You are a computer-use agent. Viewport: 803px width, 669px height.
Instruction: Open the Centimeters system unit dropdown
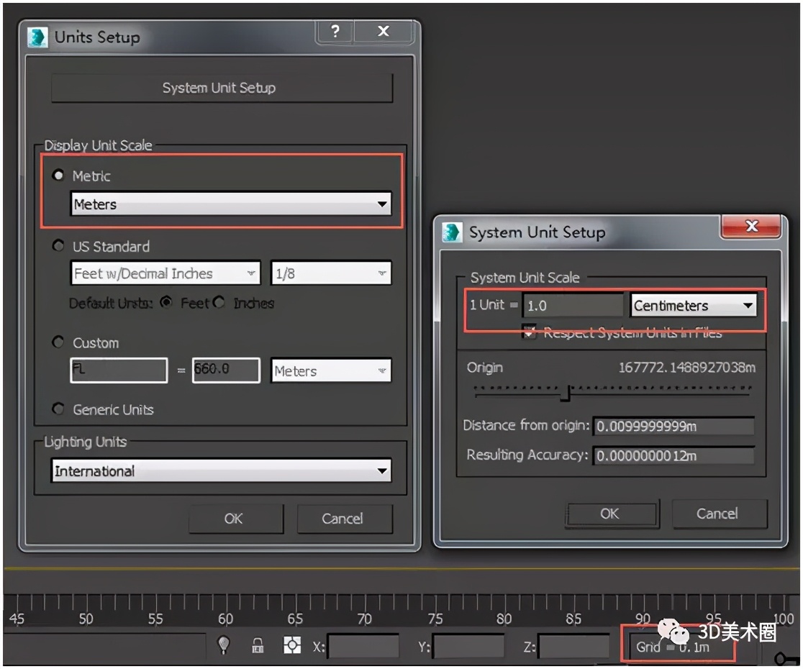click(x=748, y=305)
